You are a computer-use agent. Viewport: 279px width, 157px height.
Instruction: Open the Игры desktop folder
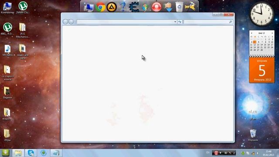pos(7,135)
